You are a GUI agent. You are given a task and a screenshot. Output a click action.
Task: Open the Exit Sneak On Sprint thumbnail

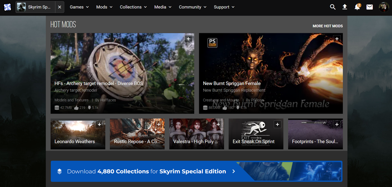pos(256,134)
